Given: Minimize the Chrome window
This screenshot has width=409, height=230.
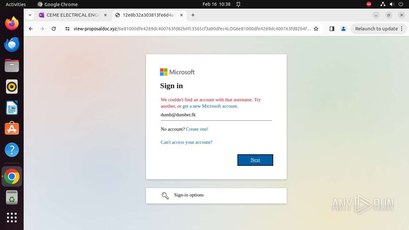Looking at the screenshot, I should coord(376,15).
